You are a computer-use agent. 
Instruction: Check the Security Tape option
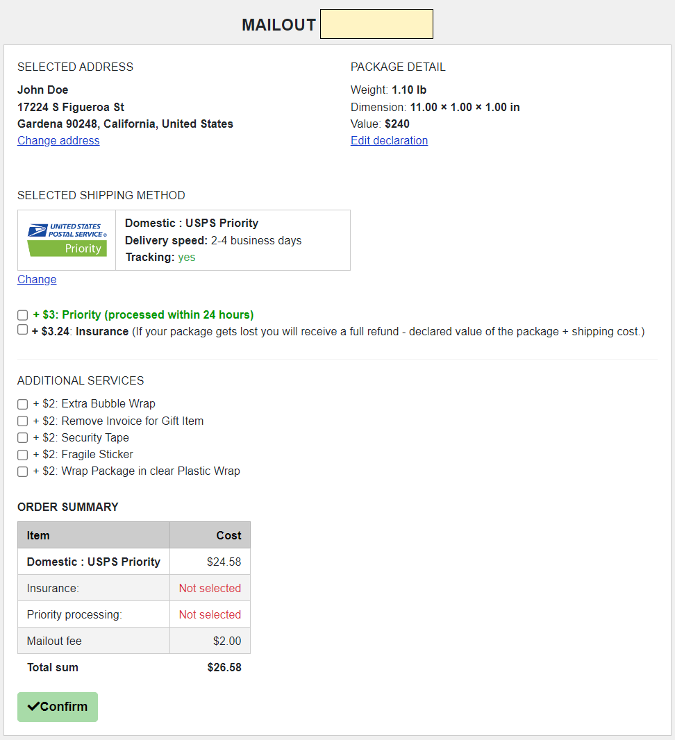tap(22, 438)
